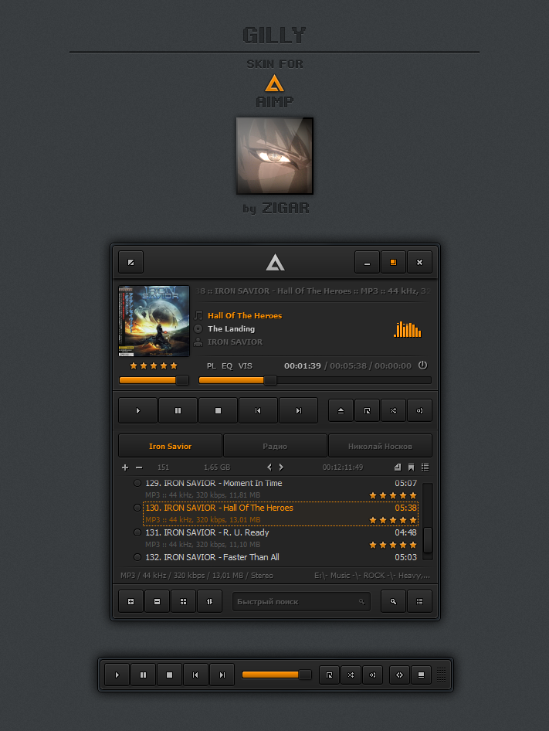Screen dimensions: 549x731
Task: Select track 130 Hall Of The Heroes
Action: point(280,514)
